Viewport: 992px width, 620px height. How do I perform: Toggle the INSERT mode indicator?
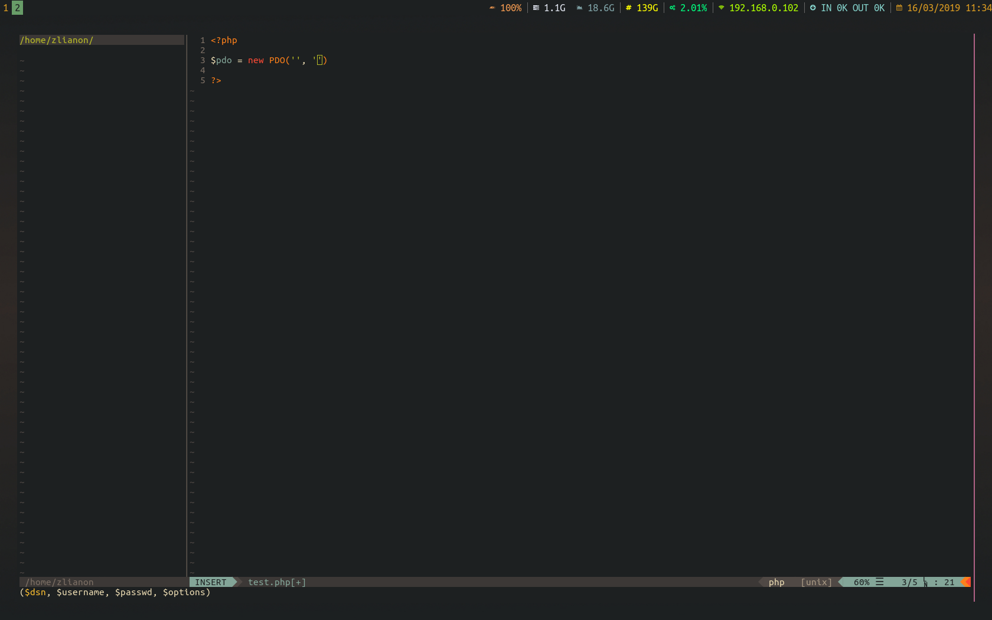211,582
